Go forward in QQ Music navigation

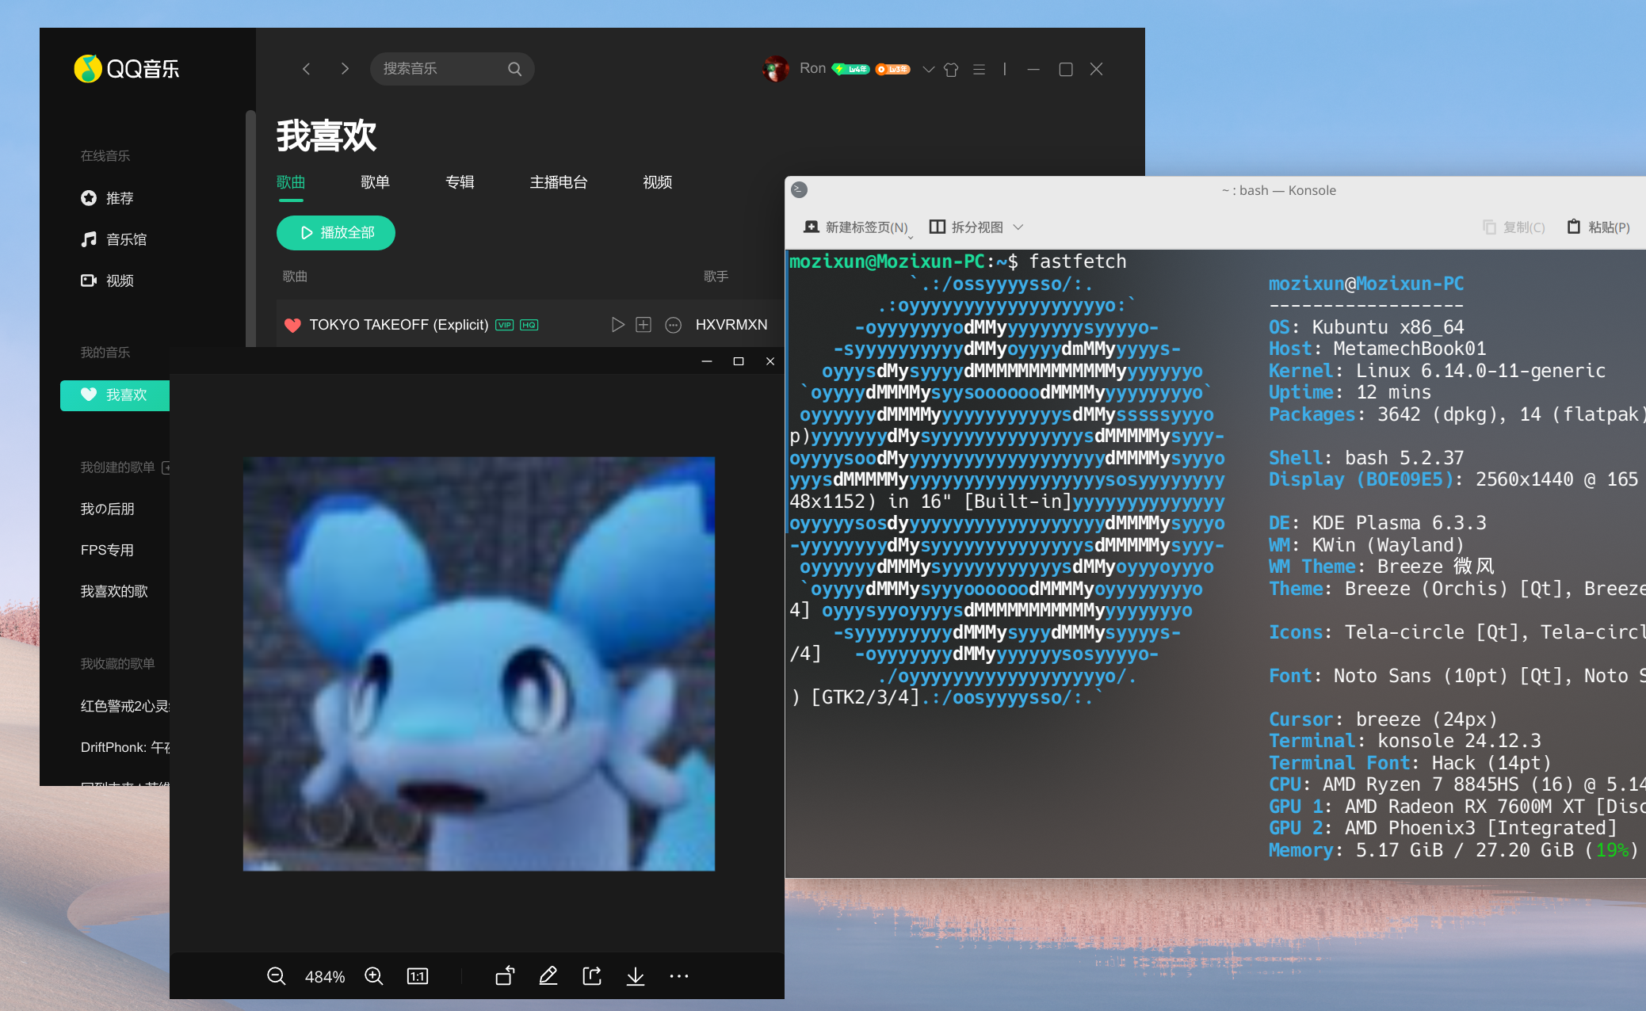(345, 69)
